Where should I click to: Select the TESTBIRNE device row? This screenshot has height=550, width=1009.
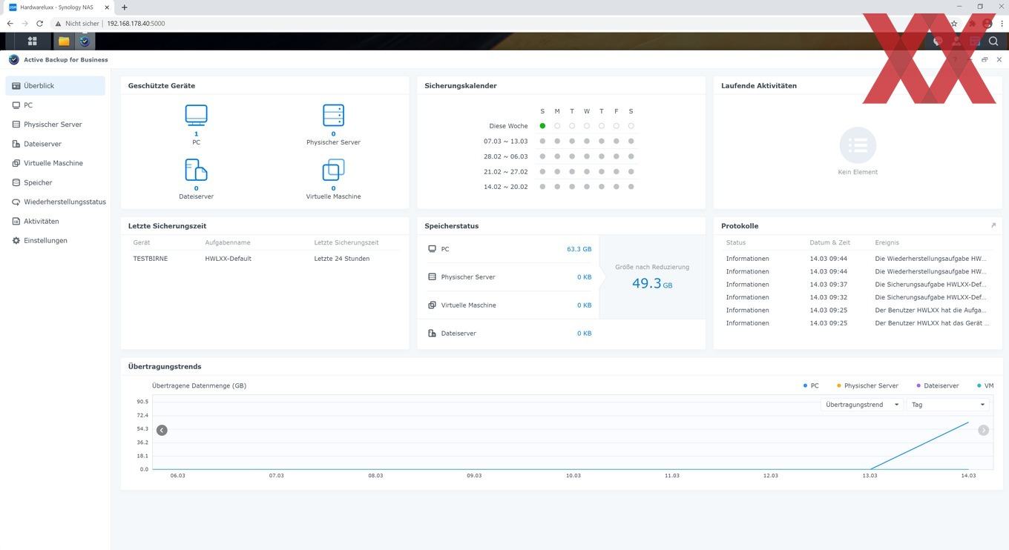(265, 259)
